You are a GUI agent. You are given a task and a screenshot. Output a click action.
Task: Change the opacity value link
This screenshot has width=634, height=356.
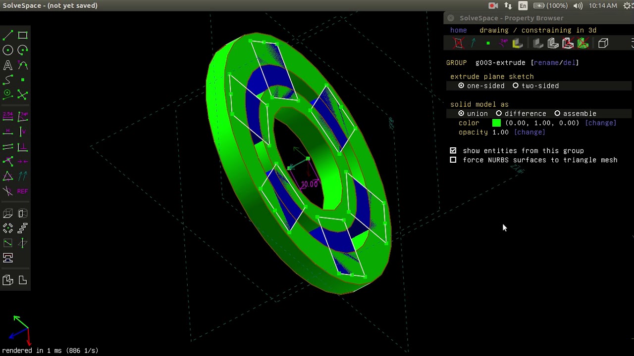pyautogui.click(x=529, y=133)
